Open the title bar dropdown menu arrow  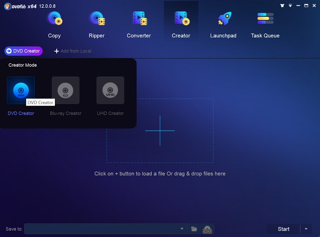tap(290, 5)
